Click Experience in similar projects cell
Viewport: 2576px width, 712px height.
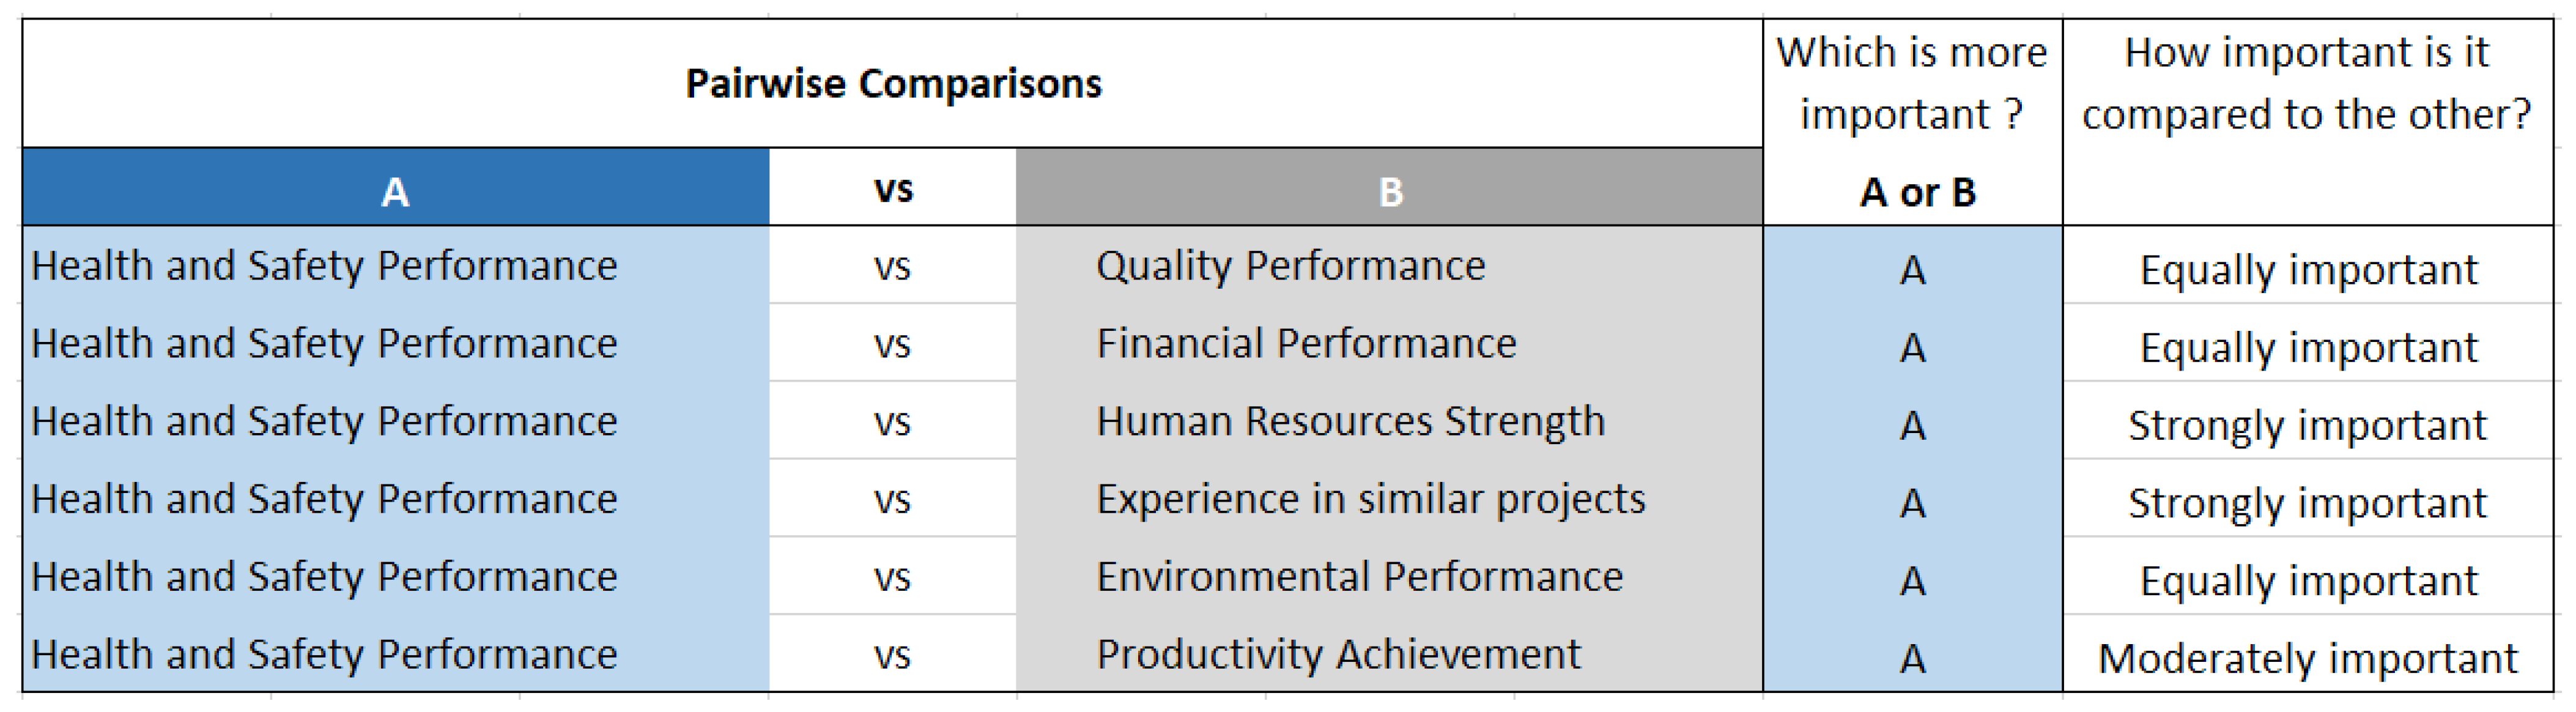point(1389,499)
